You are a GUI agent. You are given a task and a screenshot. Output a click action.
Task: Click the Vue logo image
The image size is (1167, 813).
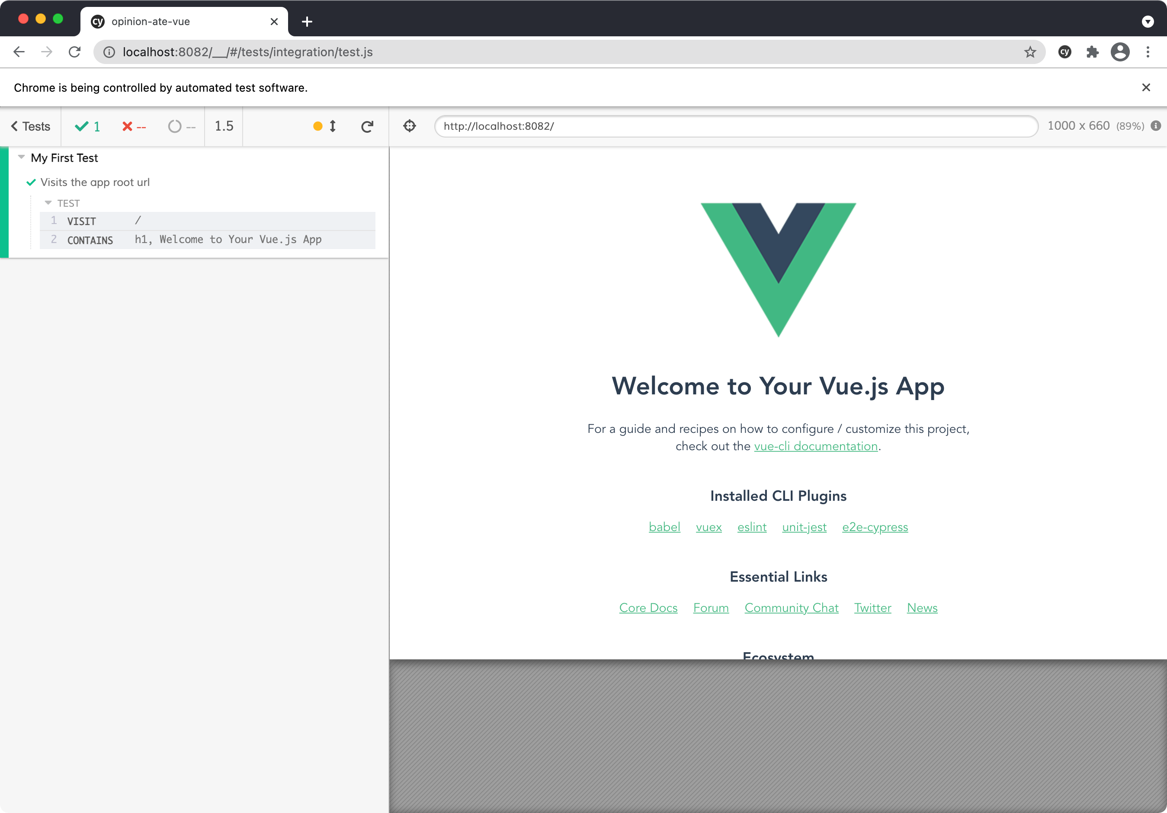point(778,270)
